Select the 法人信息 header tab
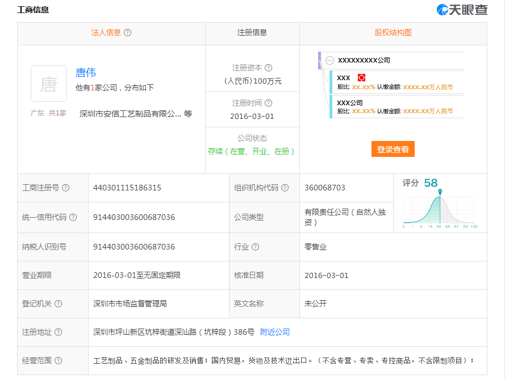Image resolution: width=505 pixels, height=378 pixels. tap(106, 33)
